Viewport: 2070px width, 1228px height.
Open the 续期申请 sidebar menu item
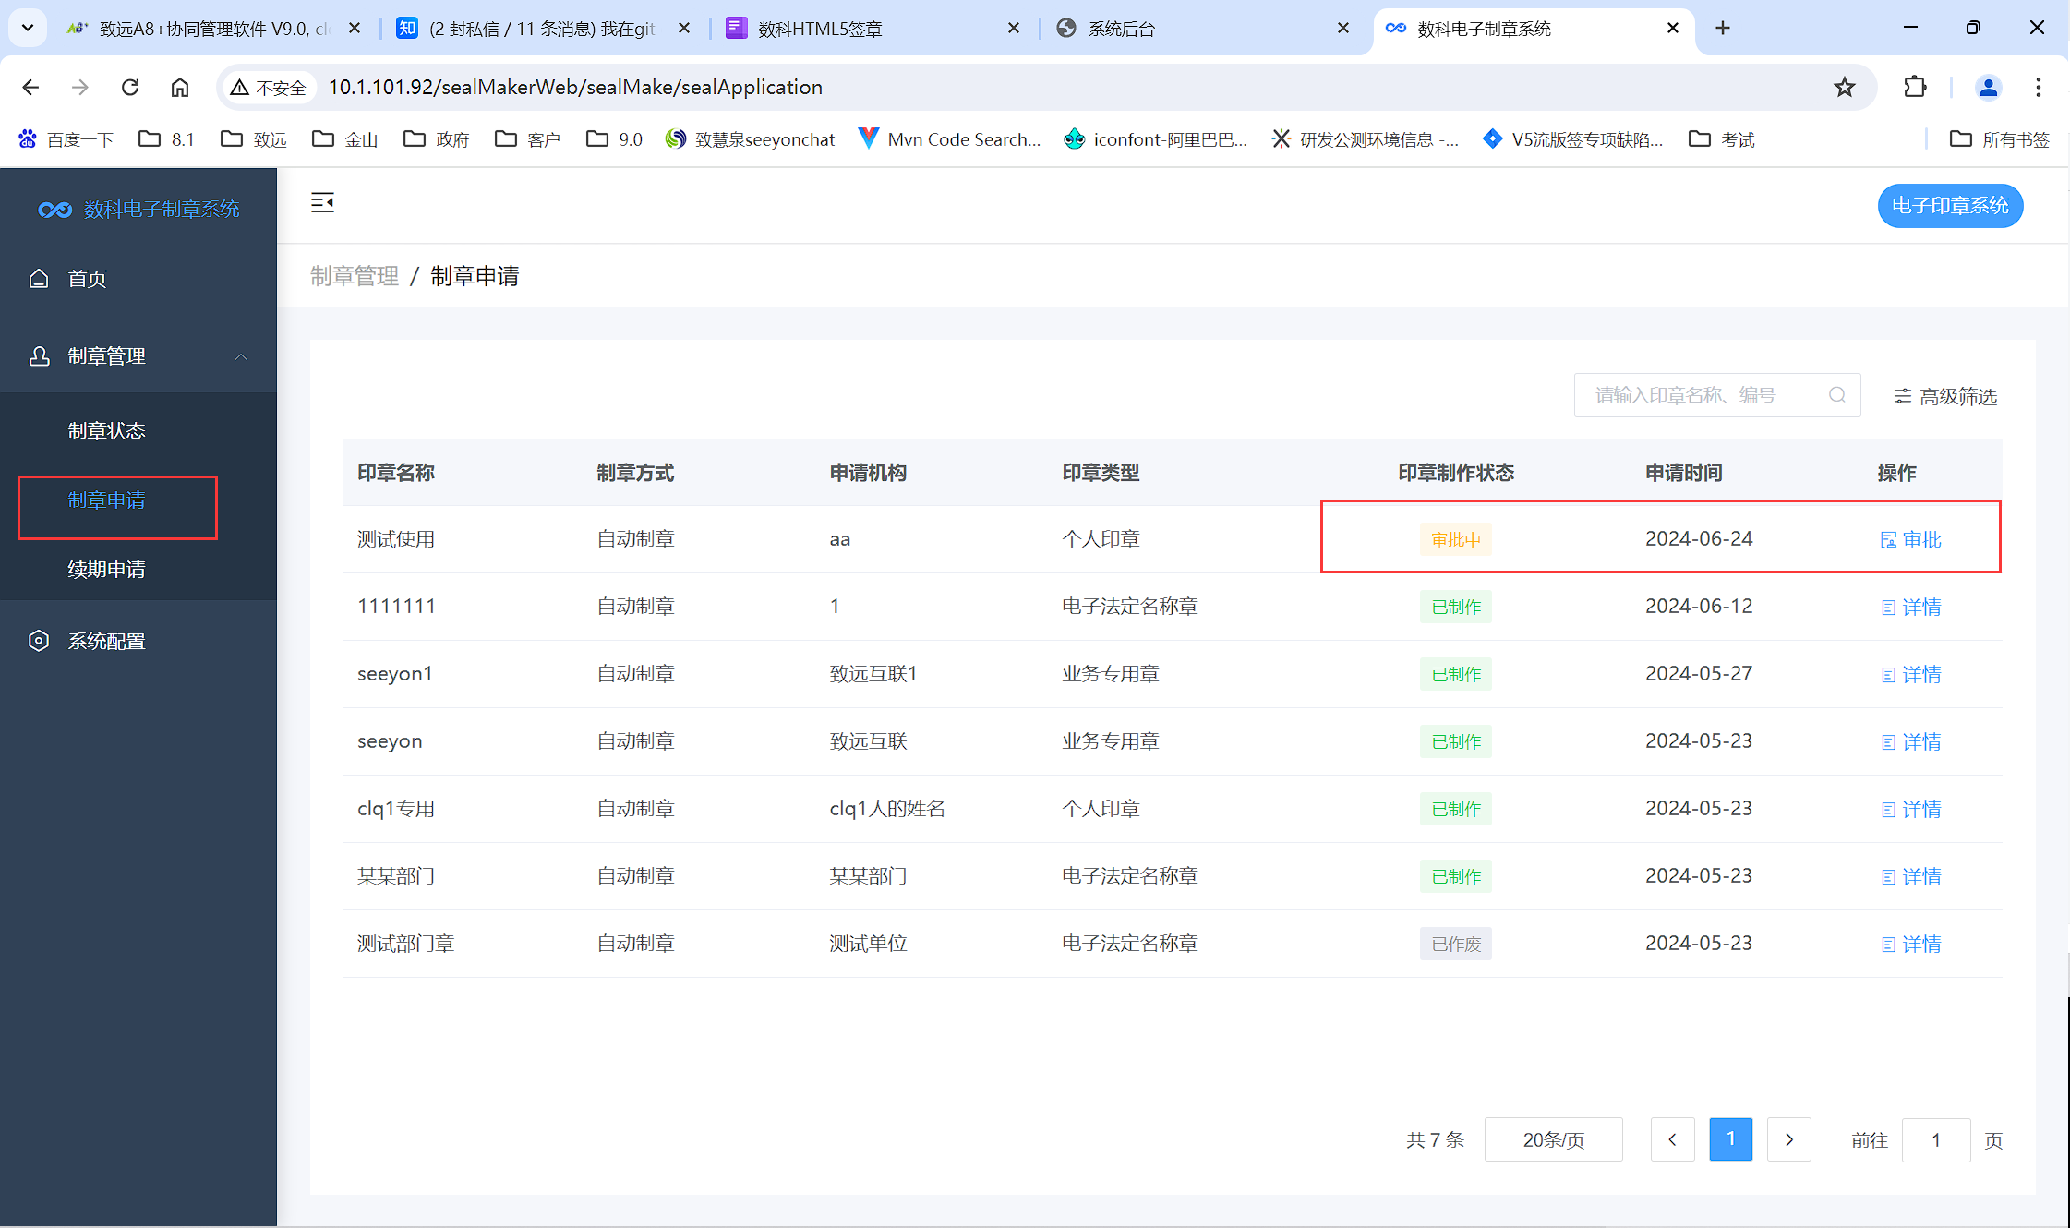coord(107,569)
